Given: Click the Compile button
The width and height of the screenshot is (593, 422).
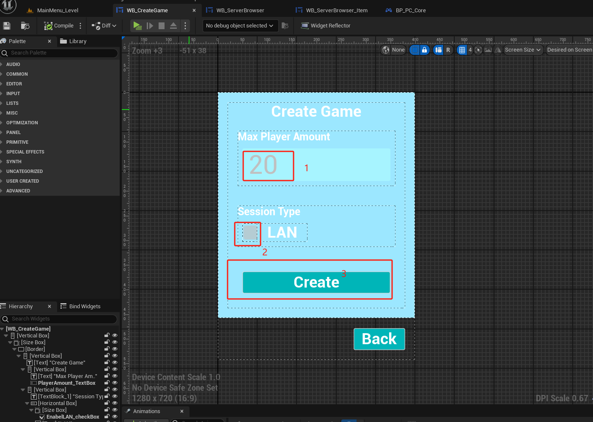Looking at the screenshot, I should pos(59,26).
